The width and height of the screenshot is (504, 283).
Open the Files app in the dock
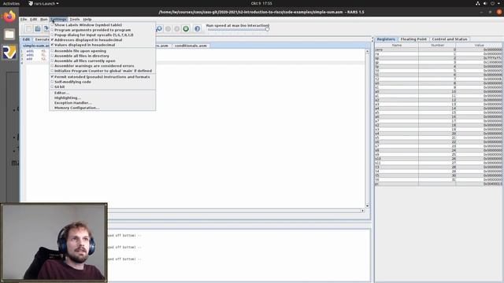(9, 34)
